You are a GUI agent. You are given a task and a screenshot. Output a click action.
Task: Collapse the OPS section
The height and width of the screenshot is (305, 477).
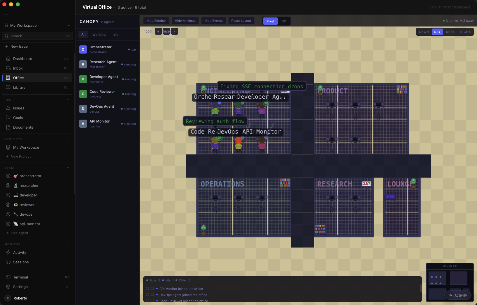click(68, 100)
